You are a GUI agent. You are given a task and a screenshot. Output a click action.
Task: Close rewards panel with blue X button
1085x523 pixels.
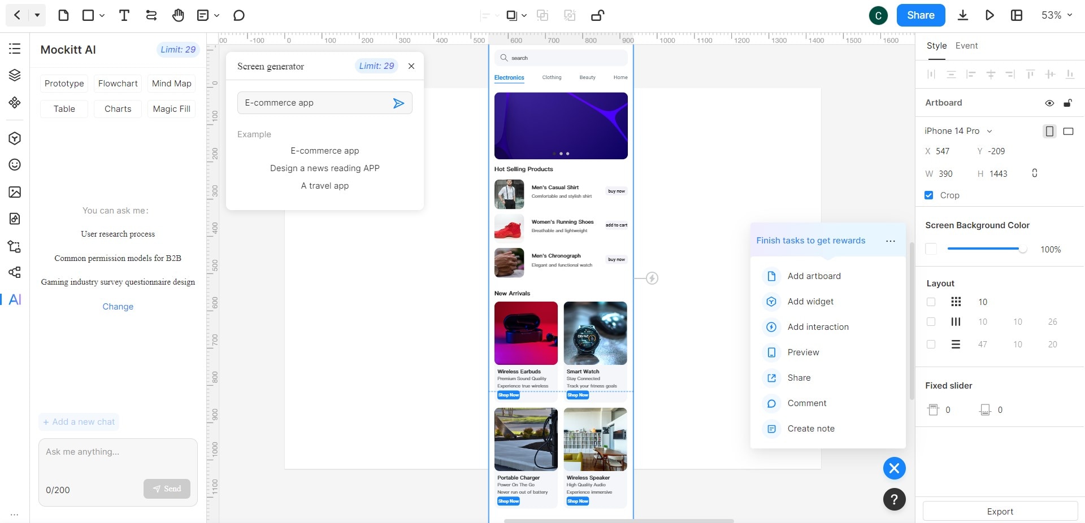pos(894,468)
